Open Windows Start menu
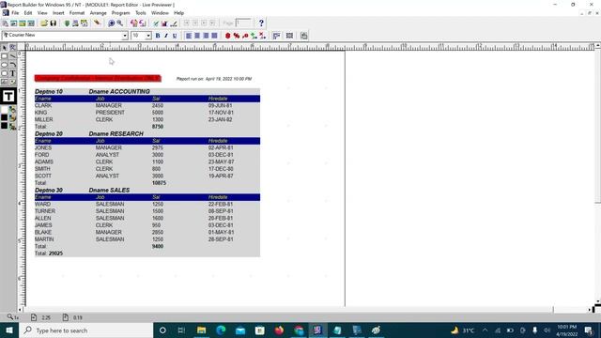 click(x=9, y=330)
